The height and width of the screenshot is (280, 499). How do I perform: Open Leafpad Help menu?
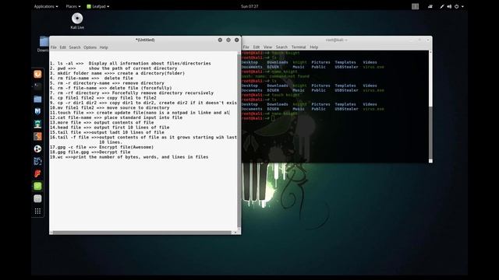[104, 47]
